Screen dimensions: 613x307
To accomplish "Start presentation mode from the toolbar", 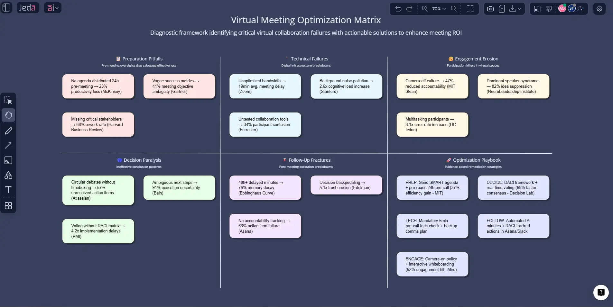I will [x=549, y=9].
